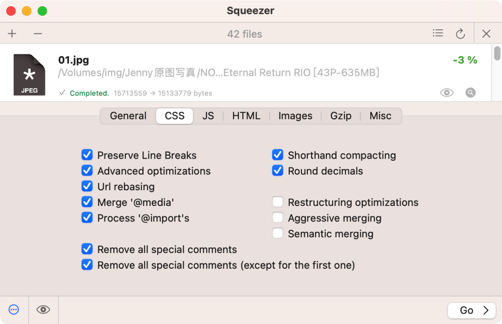Uncheck Preserve Line Breaks
This screenshot has width=502, height=324.
(87, 155)
